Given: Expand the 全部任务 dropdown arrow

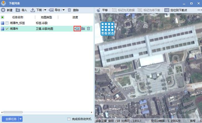Looking at the screenshot, I should 21,119.
